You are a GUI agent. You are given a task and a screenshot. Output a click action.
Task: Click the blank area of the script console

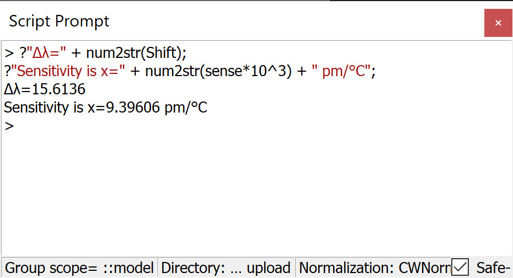pos(254,193)
